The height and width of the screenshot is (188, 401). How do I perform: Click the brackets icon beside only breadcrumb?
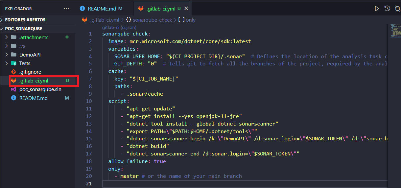pos(181,20)
